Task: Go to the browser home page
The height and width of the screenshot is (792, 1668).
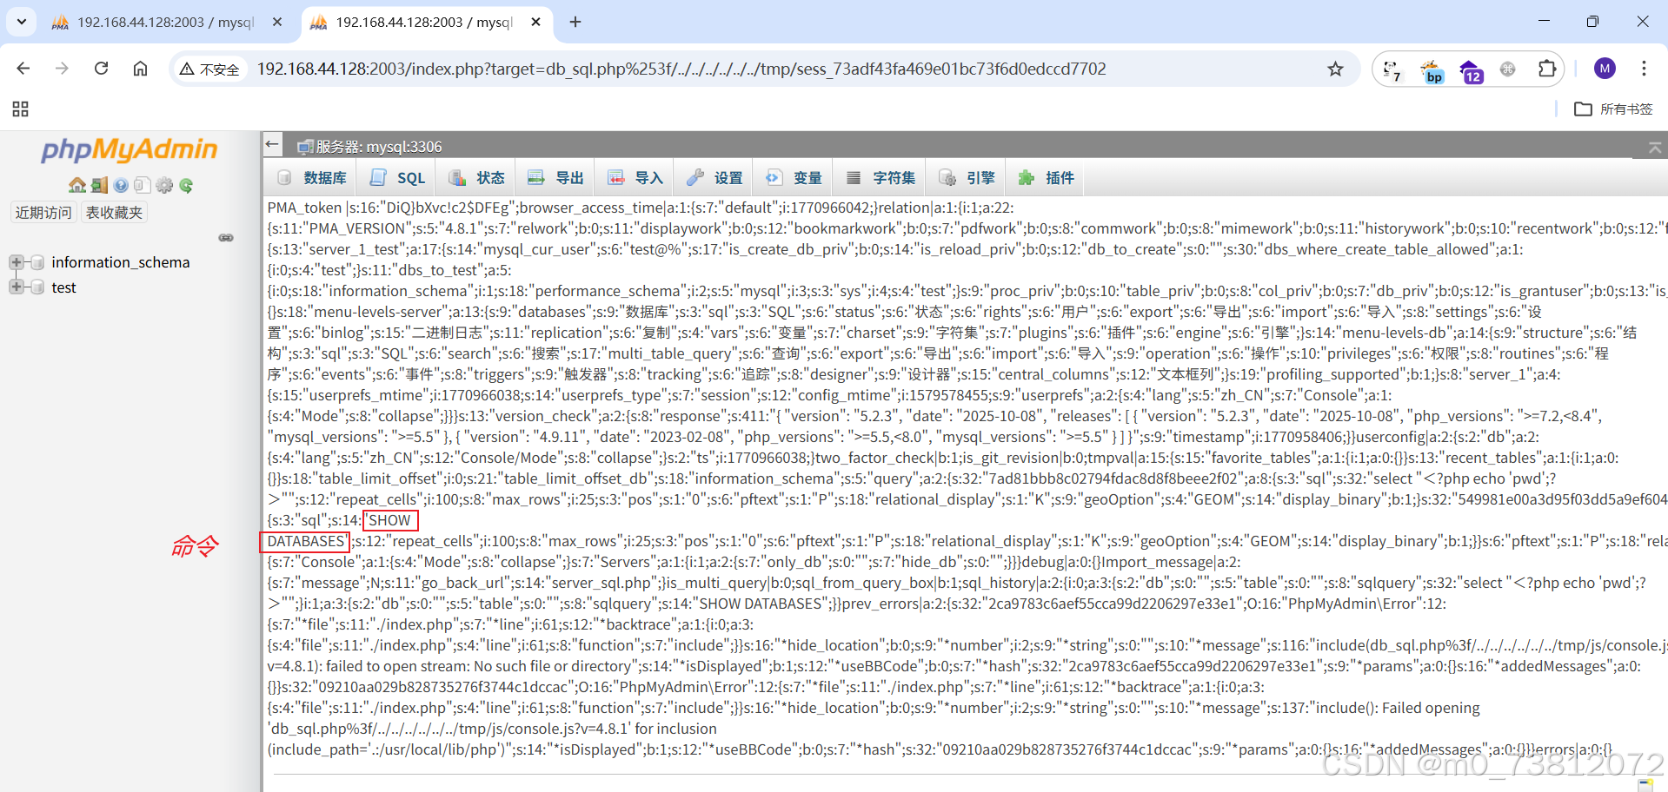Action: [140, 69]
